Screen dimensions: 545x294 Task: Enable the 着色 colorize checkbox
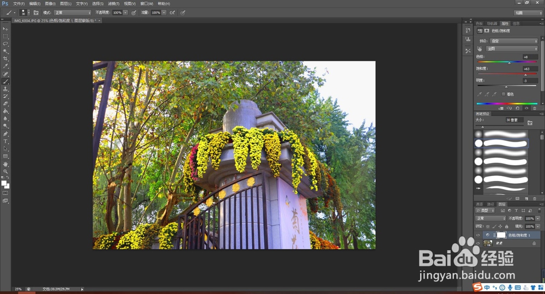coord(503,95)
